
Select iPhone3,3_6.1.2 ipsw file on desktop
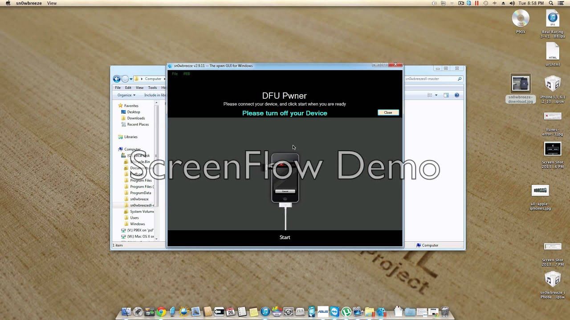(x=553, y=90)
